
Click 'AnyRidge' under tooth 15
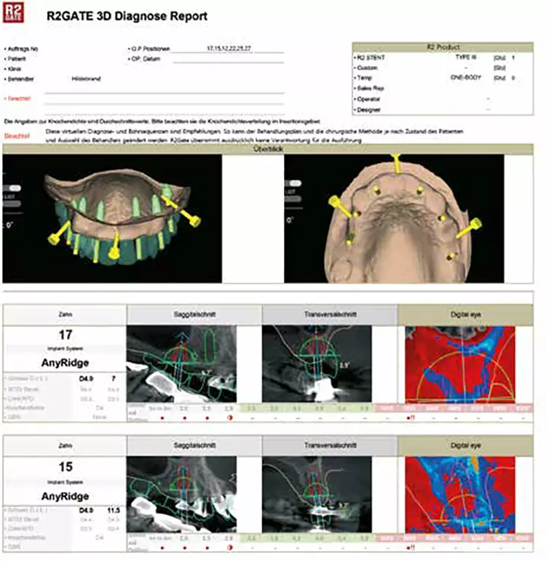click(65, 496)
